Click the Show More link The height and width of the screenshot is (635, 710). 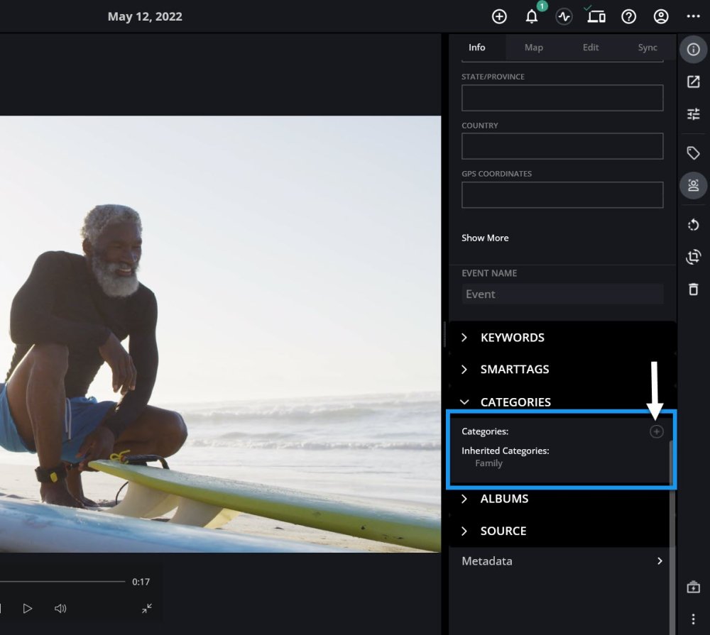[x=485, y=238]
